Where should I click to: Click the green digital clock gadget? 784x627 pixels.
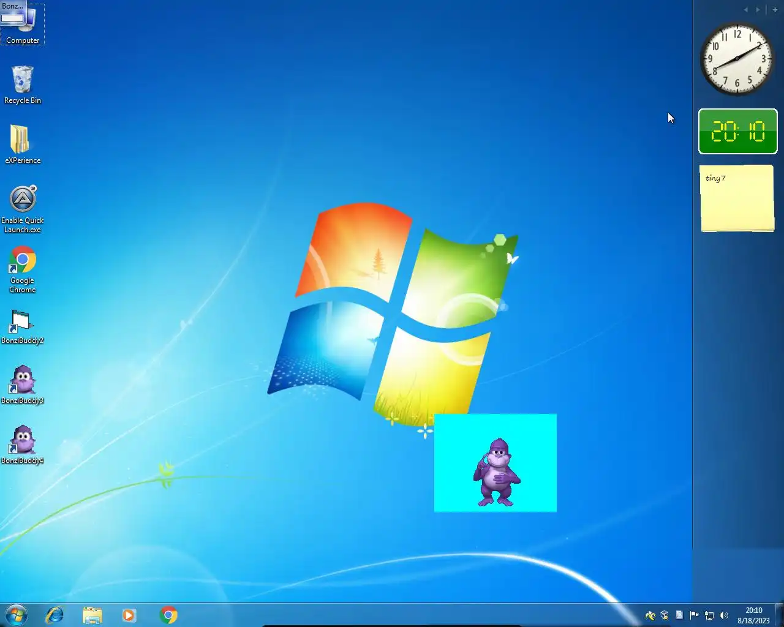tap(738, 131)
